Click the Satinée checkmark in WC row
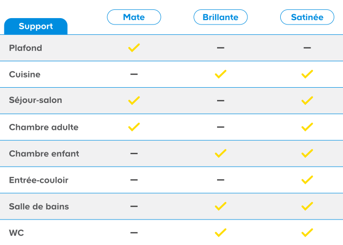Screen dimensions: 343x245 click(307, 232)
